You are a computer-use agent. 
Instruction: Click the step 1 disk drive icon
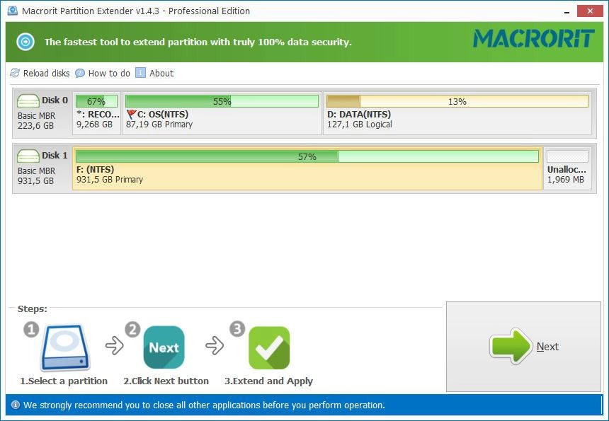coord(65,347)
